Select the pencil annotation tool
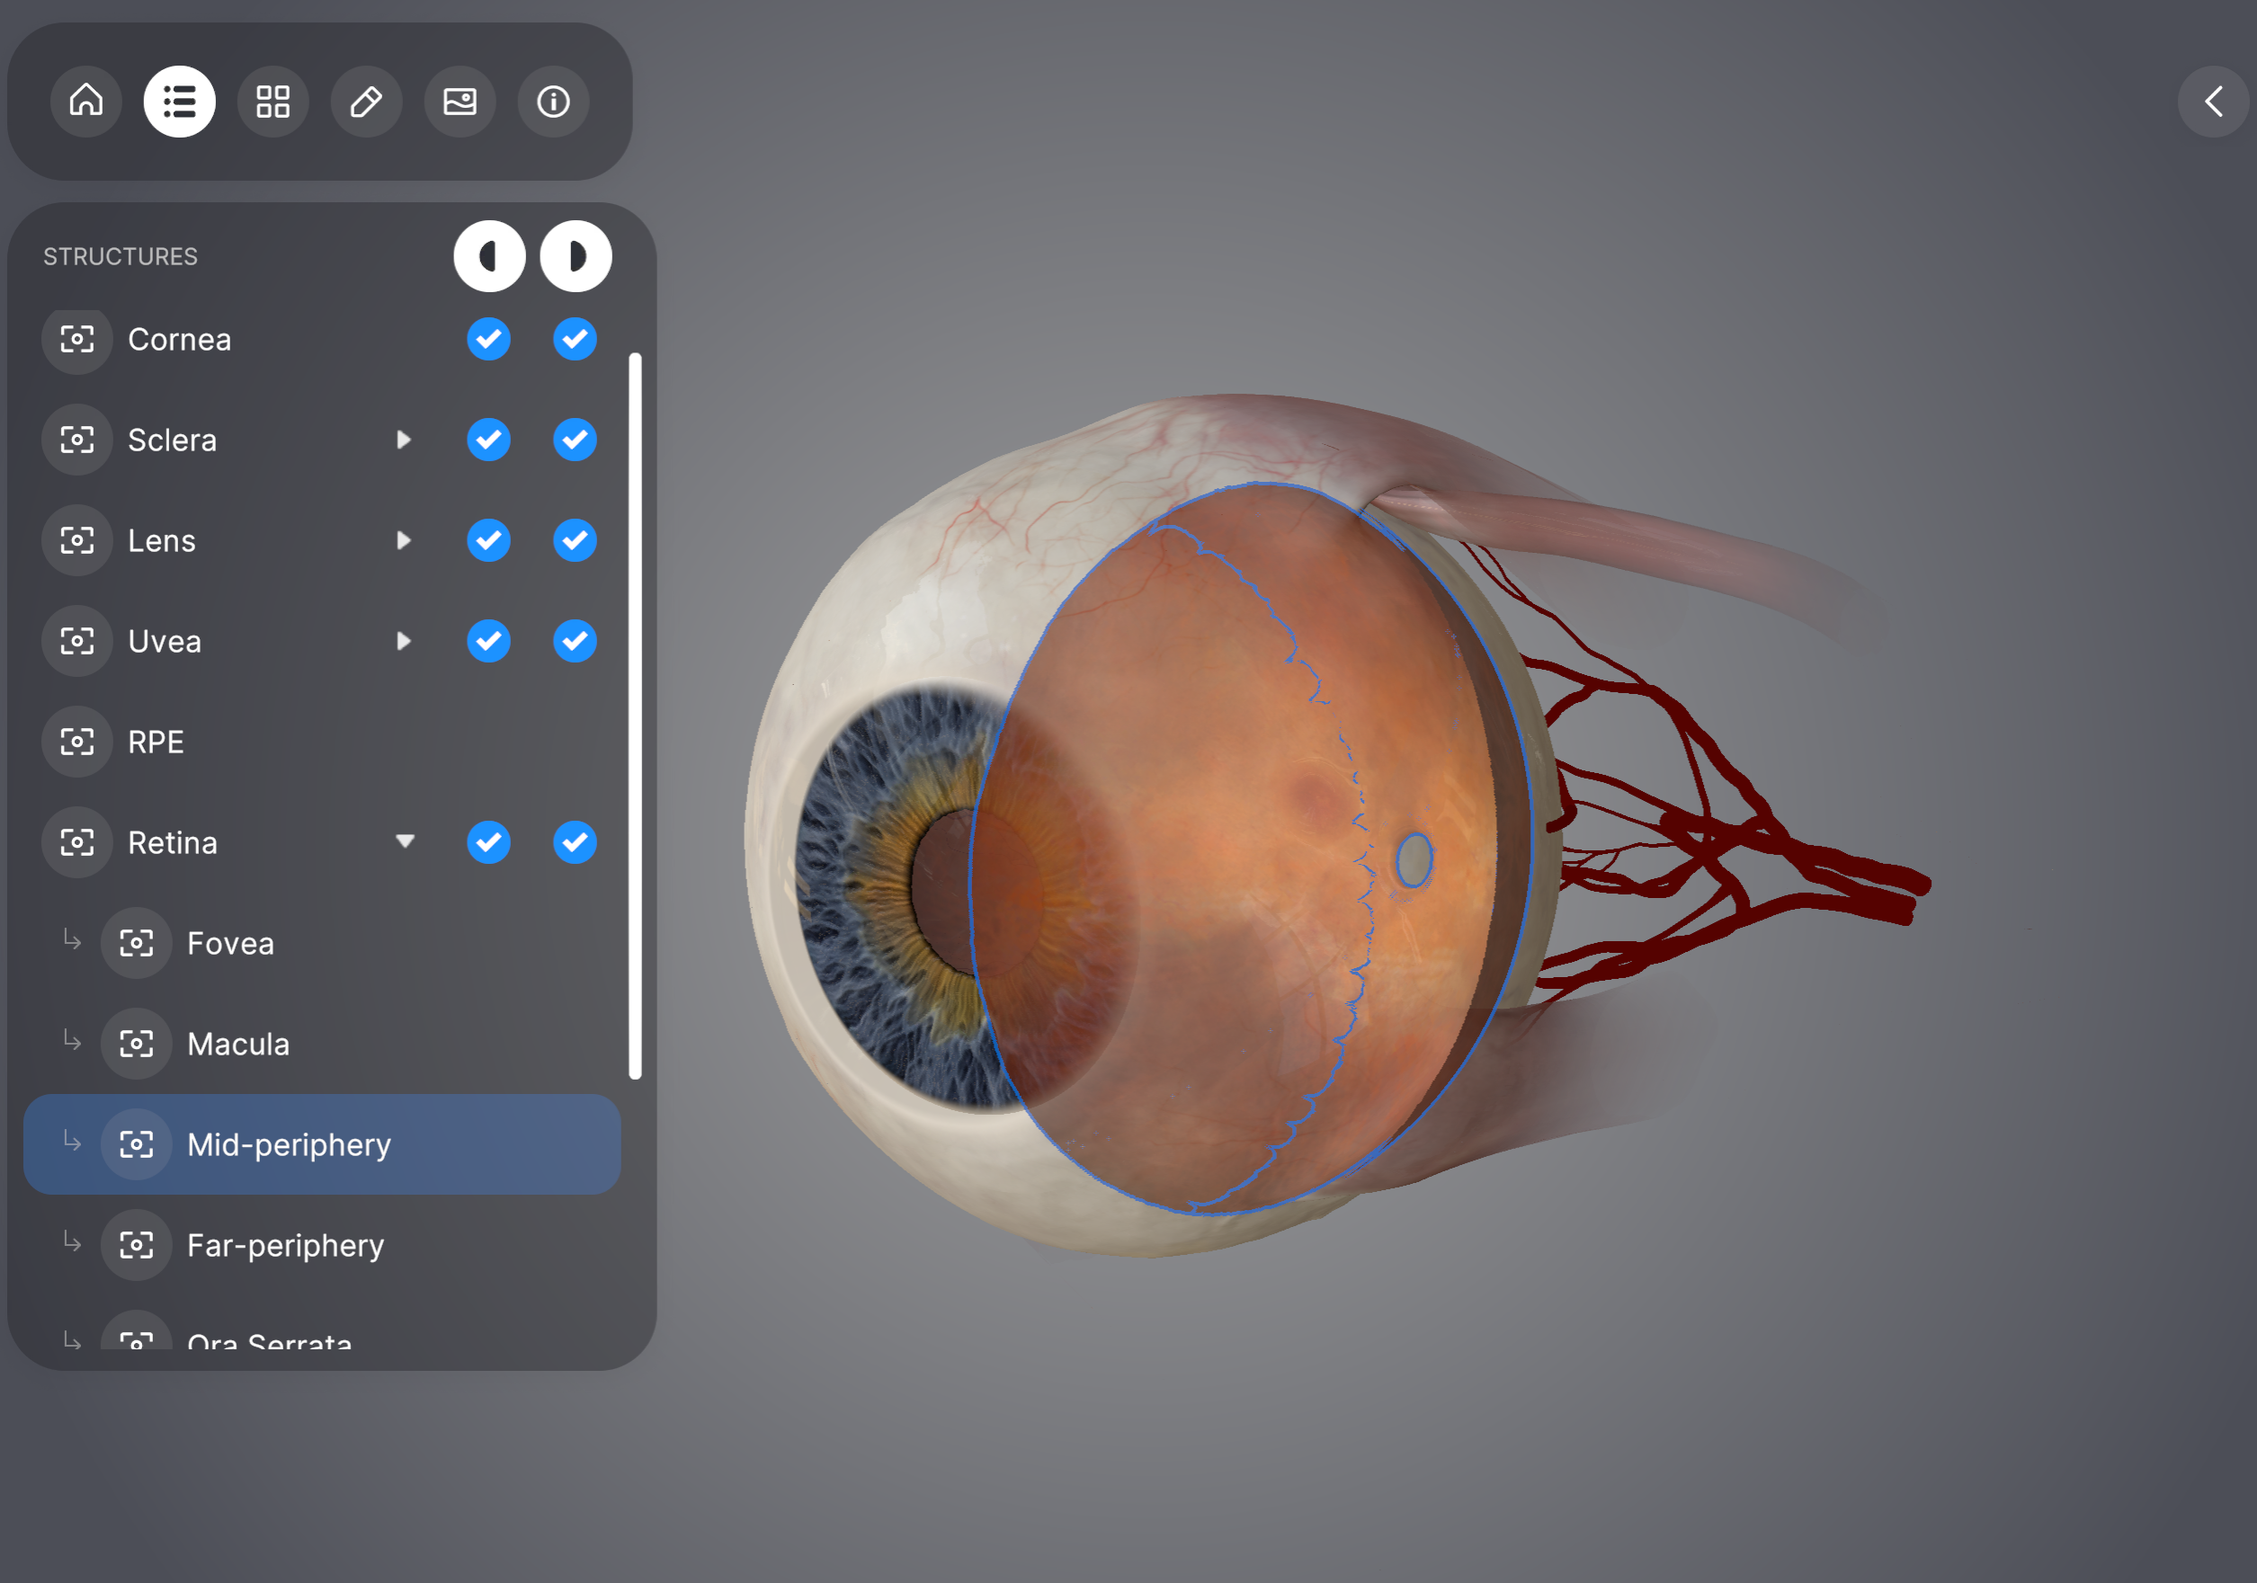Screen dimensions: 2257x1583 pos(367,102)
